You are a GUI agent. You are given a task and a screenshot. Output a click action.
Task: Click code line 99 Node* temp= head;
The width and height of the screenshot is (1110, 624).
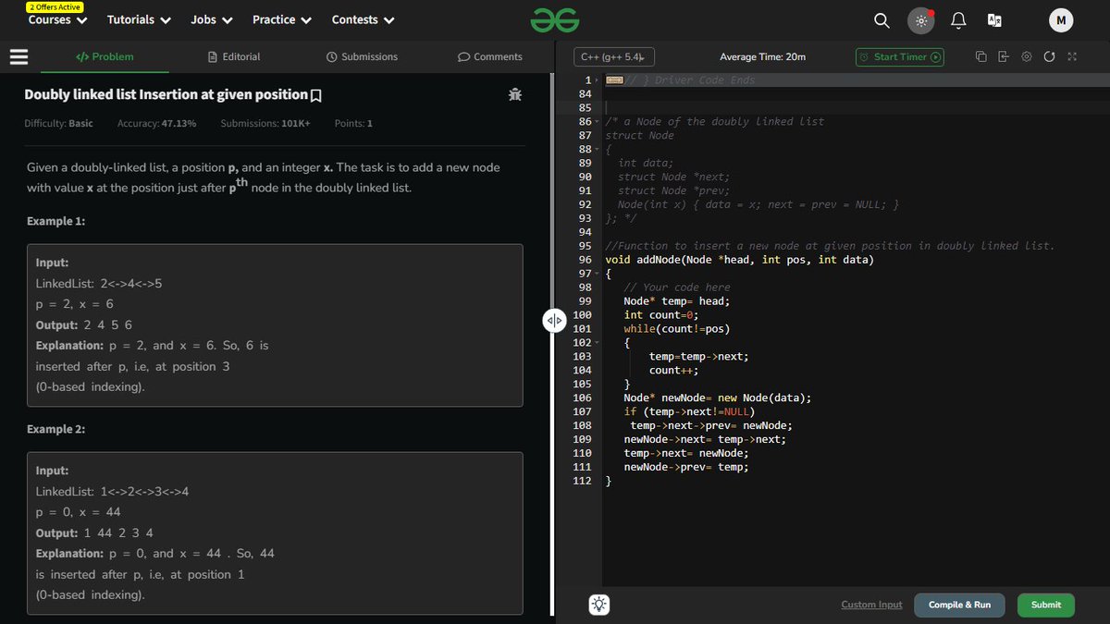(676, 301)
